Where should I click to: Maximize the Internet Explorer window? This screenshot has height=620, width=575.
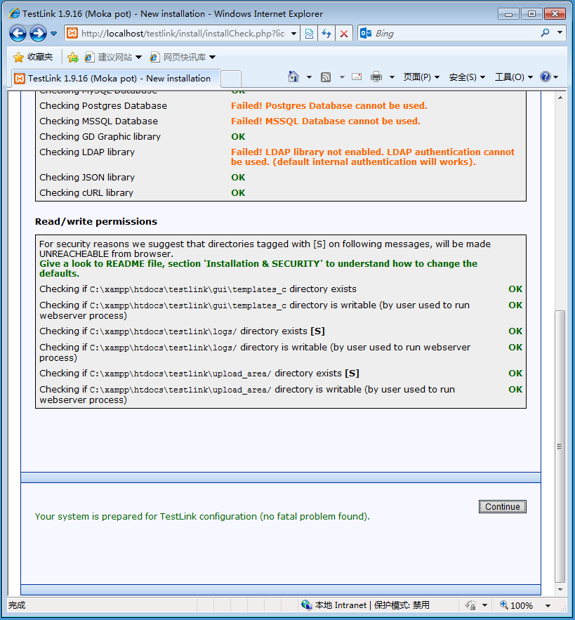(x=531, y=14)
